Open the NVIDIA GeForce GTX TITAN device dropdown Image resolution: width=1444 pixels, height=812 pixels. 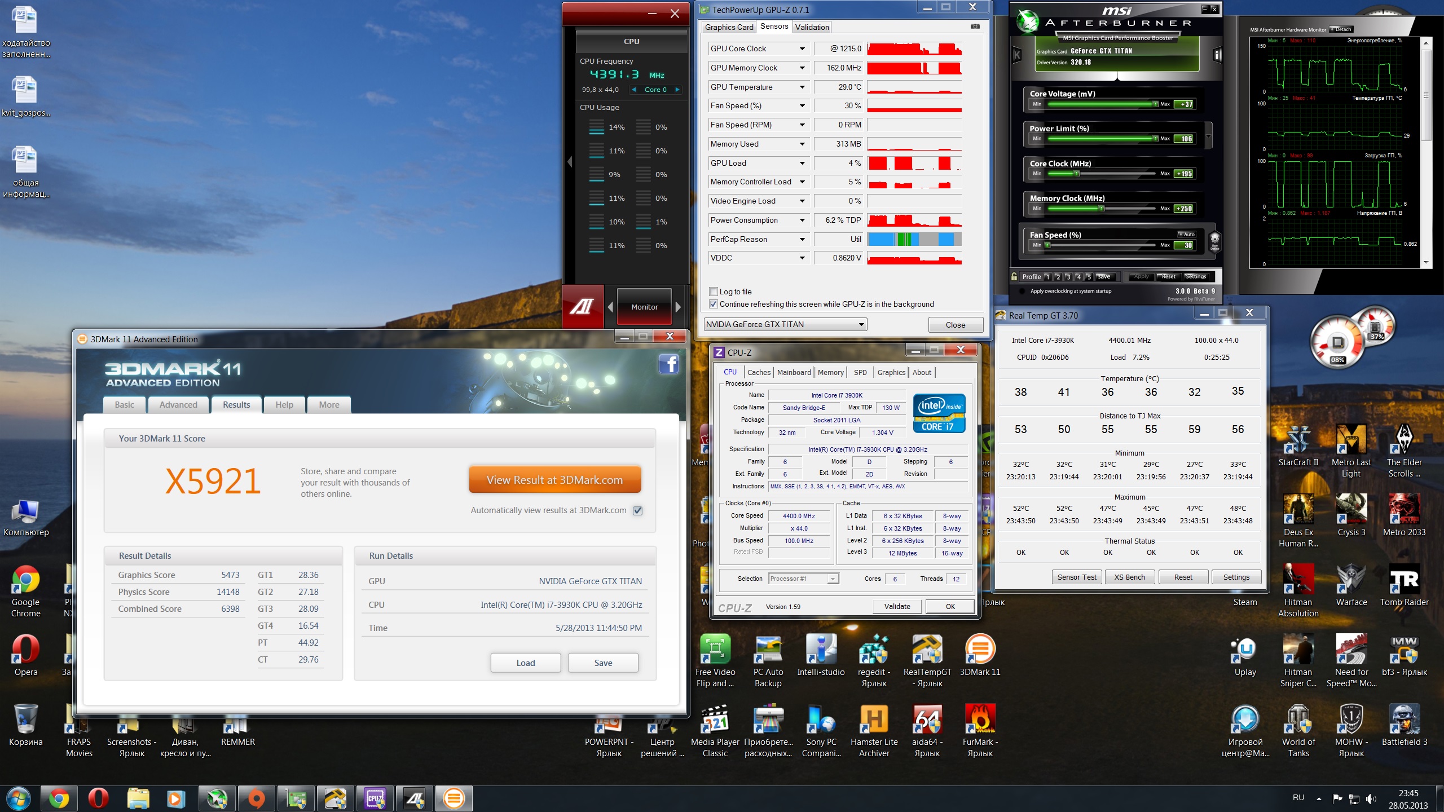861,324
